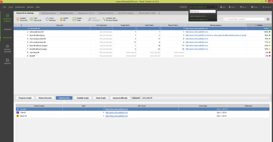Select keyword row non-invasive face lift
Image resolution: width=273 pixels, height=142 pixels.
[x=143, y=39]
